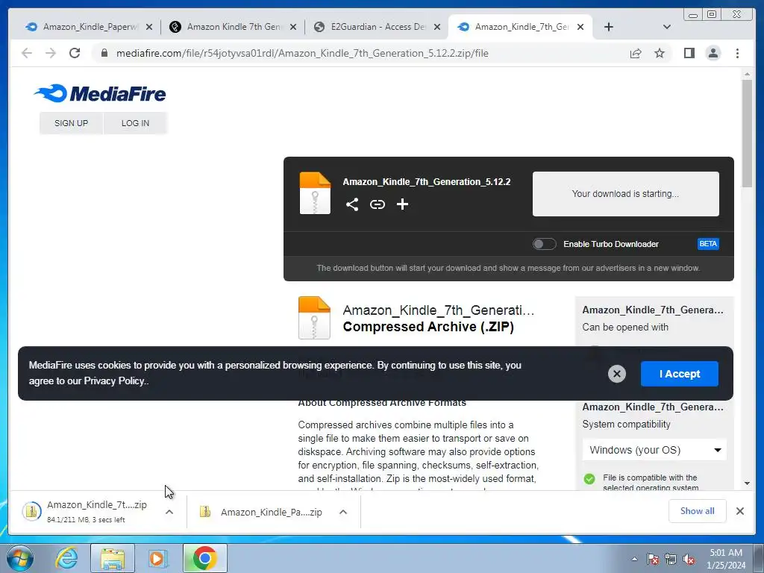764x573 pixels.
Task: Click the address bar URL
Action: [x=302, y=53]
